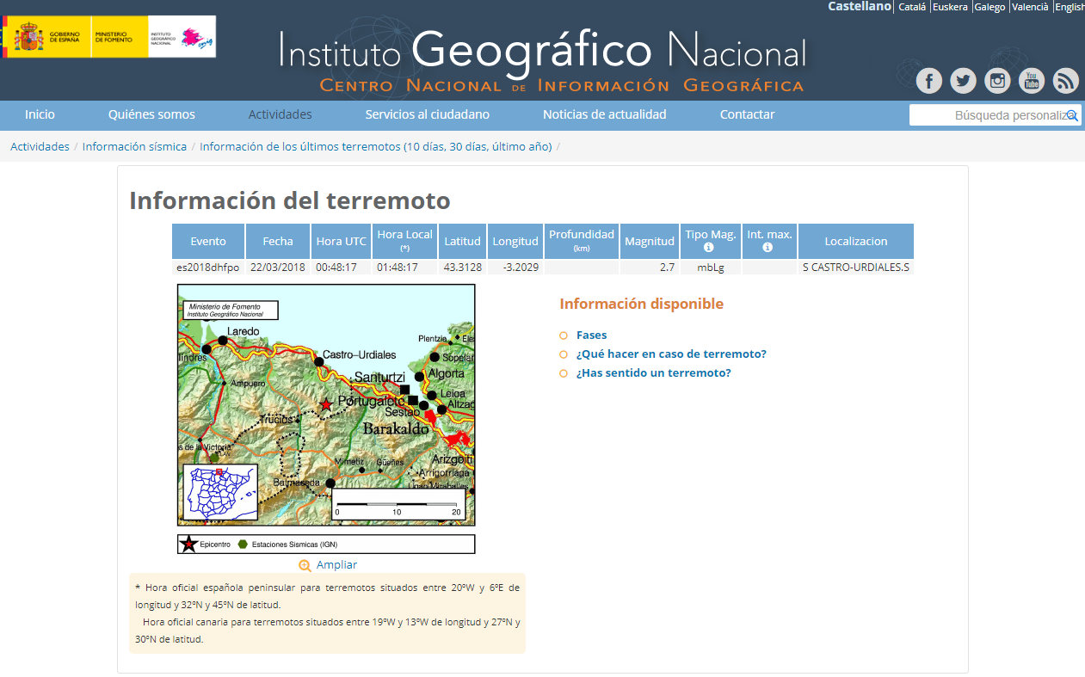Switch language to Català
1085x677 pixels.
click(x=912, y=7)
